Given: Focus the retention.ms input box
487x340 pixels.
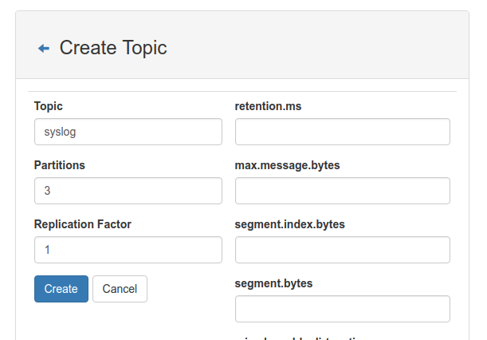Looking at the screenshot, I should point(343,132).
